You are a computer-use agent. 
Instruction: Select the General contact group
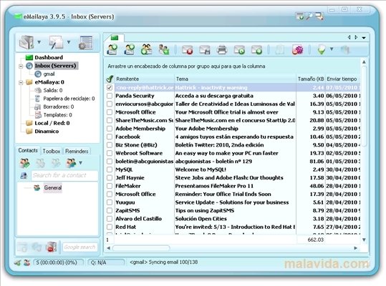click(53, 188)
